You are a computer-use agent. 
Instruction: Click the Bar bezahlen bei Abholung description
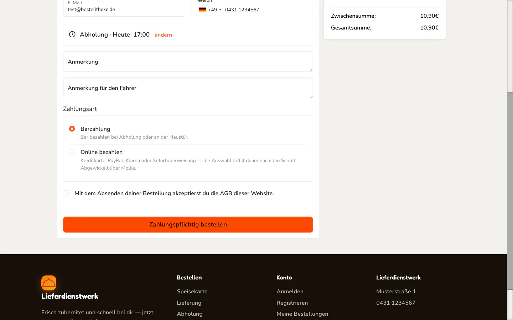click(x=134, y=137)
